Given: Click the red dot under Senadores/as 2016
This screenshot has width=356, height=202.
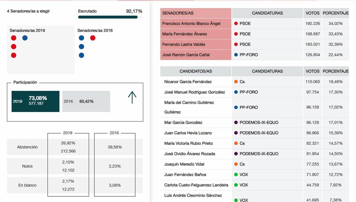Looking at the screenshot, I should [x=93, y=38].
